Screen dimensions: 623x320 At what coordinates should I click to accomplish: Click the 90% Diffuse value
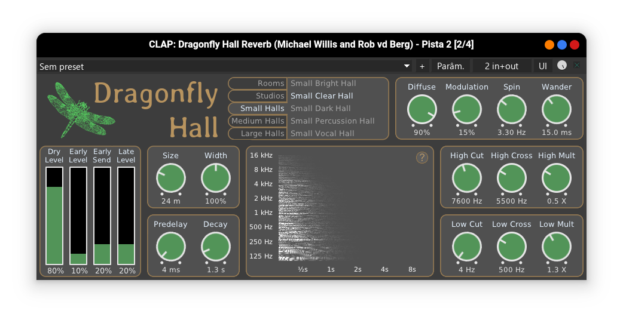[422, 133]
